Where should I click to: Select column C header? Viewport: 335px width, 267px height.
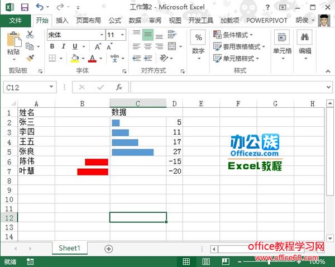click(x=138, y=103)
